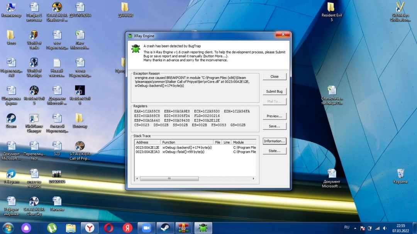Select the DSC00895 image thumbnail
This screenshot has width=417, height=234.
pos(57,176)
